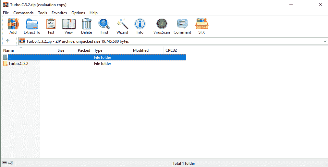Viewport: 328px width, 167px height.
Task: Show archive Info
Action: pos(140,26)
